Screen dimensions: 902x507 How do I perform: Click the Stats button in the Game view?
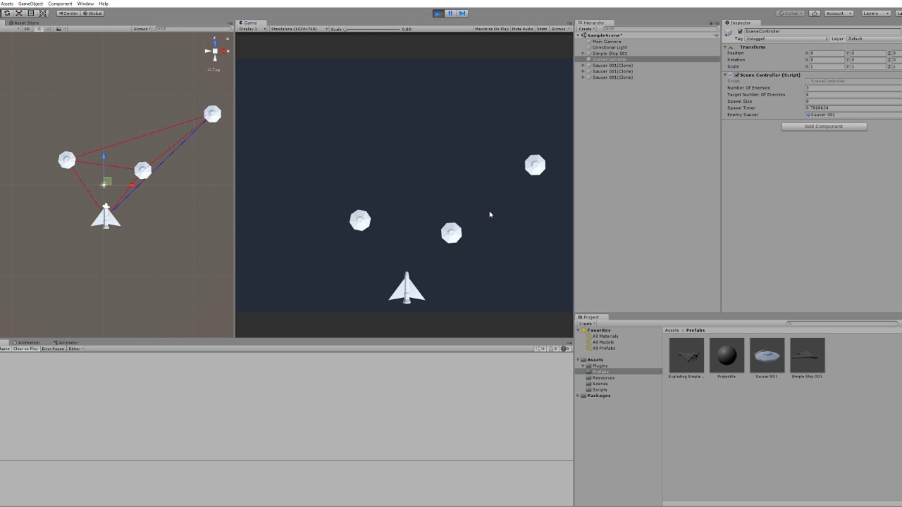(x=542, y=29)
